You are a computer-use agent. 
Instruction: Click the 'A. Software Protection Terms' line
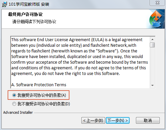(x=39, y=85)
